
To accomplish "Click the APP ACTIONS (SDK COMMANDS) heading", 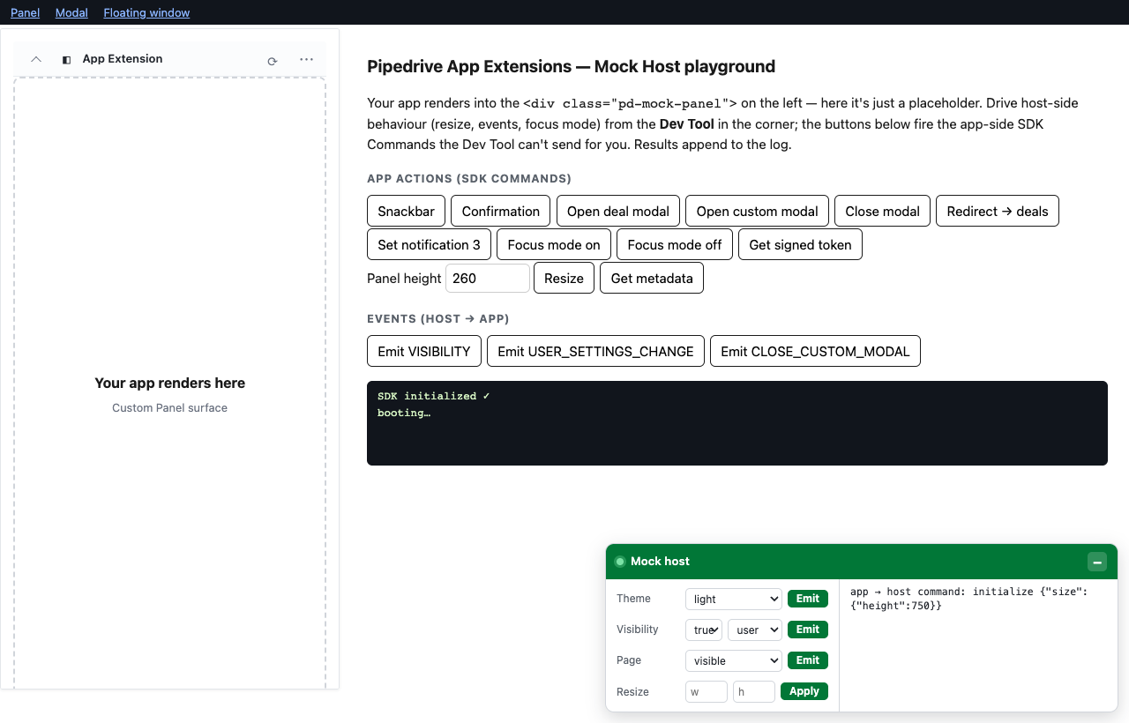I will coord(469,179).
